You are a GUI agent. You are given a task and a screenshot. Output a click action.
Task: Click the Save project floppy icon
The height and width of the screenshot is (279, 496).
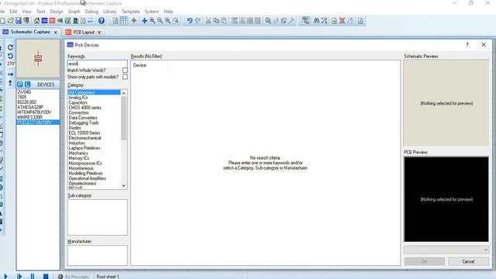click(19, 21)
